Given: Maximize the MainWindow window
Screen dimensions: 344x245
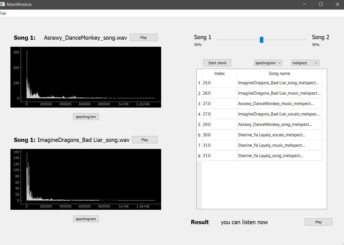Looking at the screenshot, I should (321, 5).
